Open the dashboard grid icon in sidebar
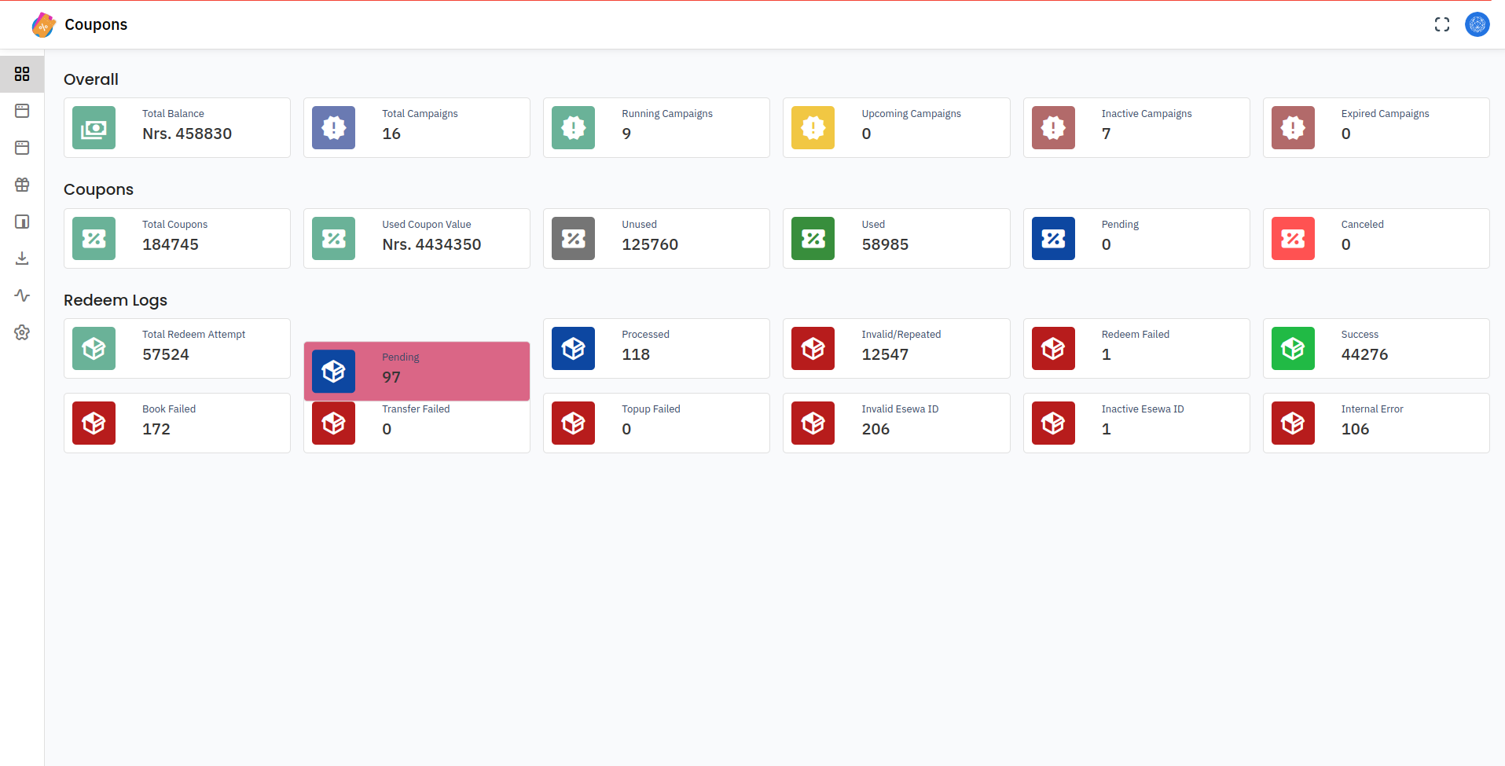This screenshot has width=1505, height=766. pyautogui.click(x=22, y=74)
